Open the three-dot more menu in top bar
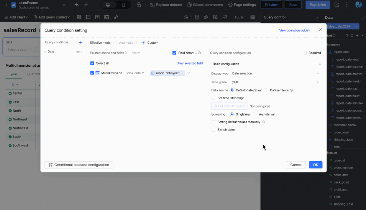Screen dimensions: 366x210 coord(347,5)
